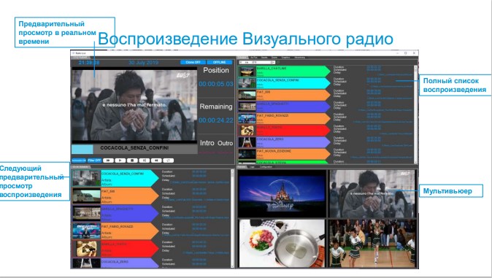Click the COCACOLA_SENZA_CONFINI title under the live preview
Image resolution: width=492 pixels, height=278 pixels.
(134, 148)
